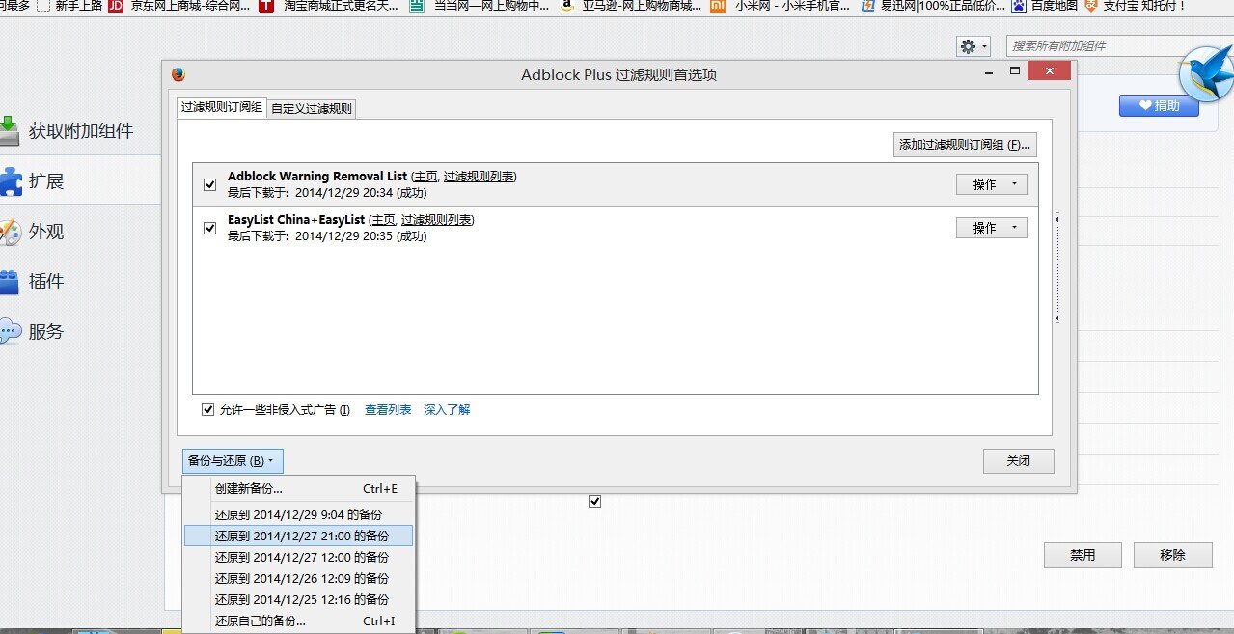This screenshot has height=634, width=1234.
Task: Click the 添加过滤规则订阅组 button
Action: 965,145
